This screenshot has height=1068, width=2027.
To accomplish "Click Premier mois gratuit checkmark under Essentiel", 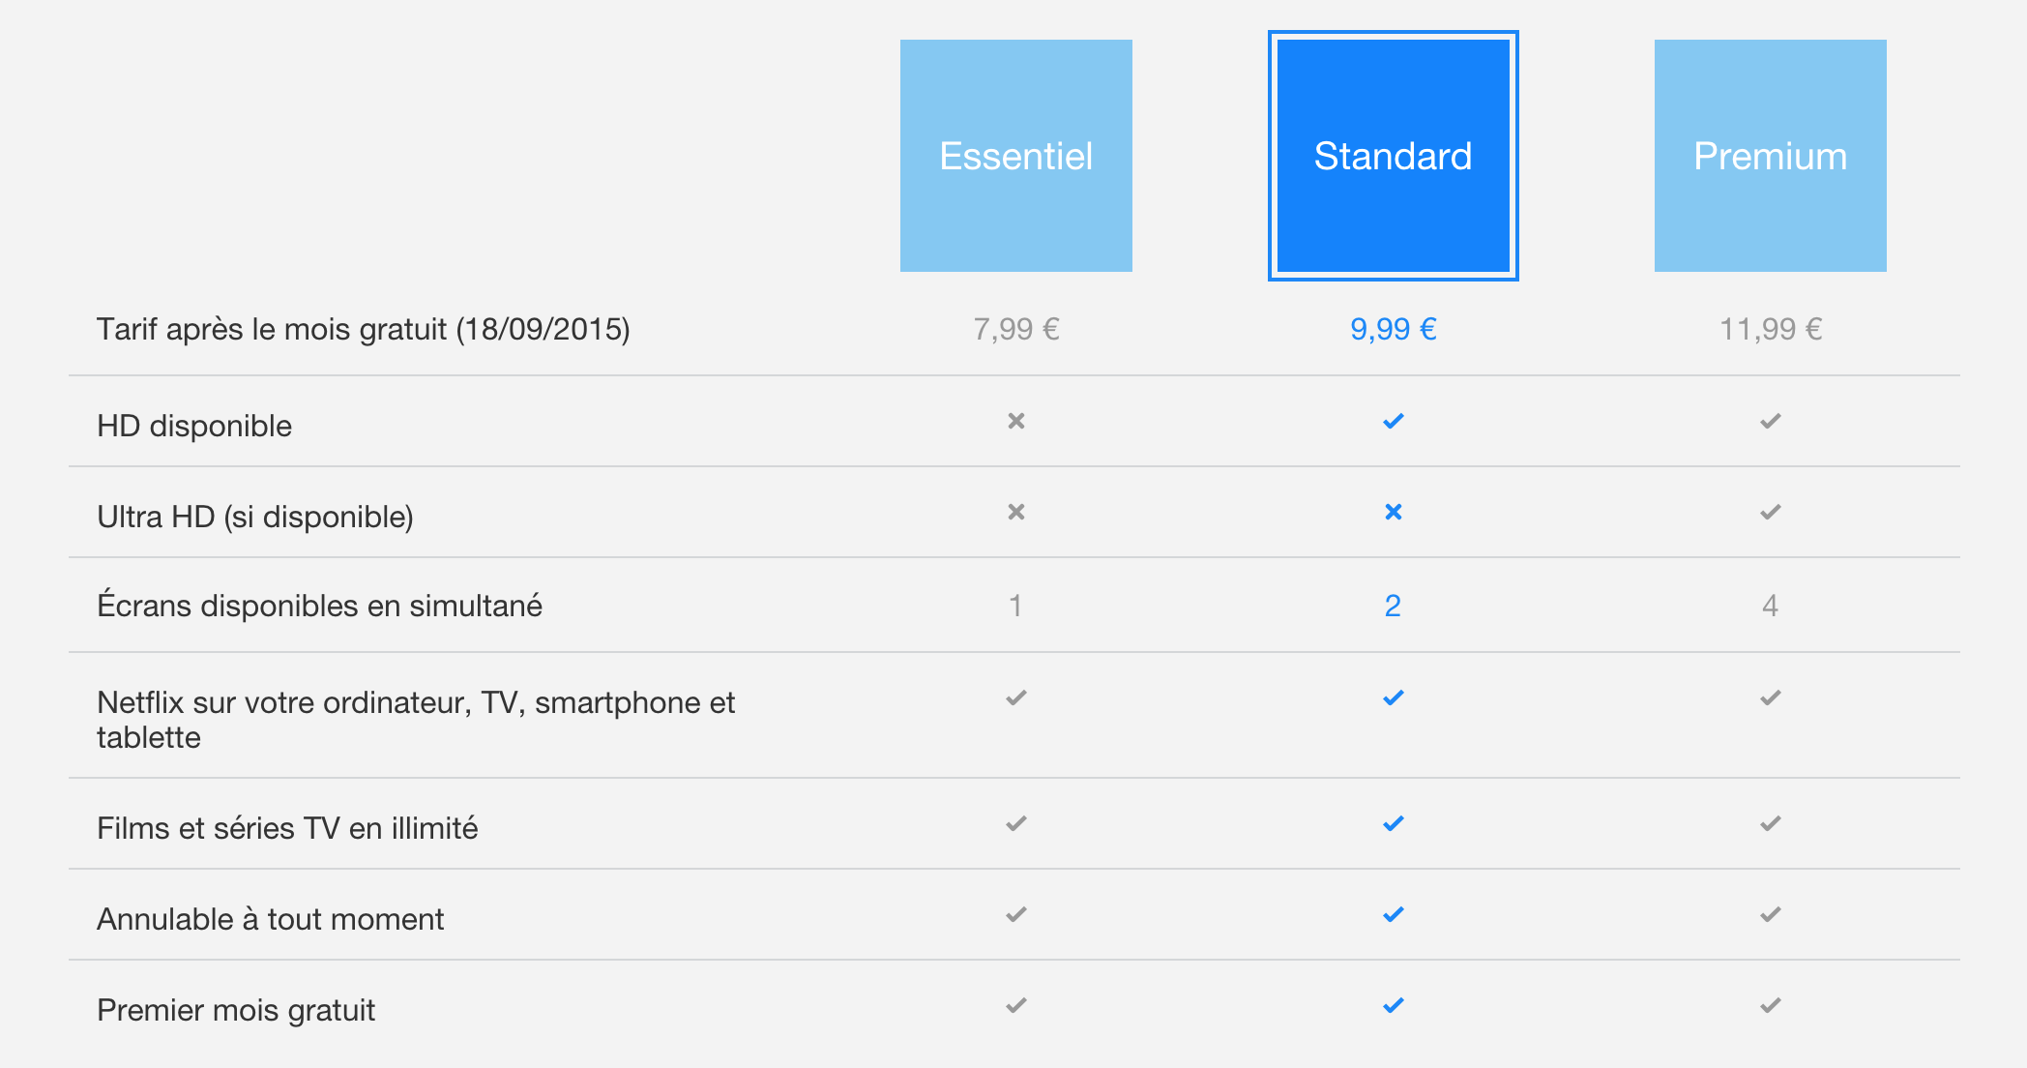I will tap(1015, 1005).
